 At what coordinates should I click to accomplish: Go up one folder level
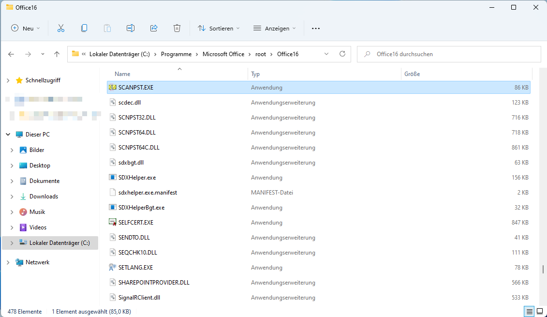(57, 54)
